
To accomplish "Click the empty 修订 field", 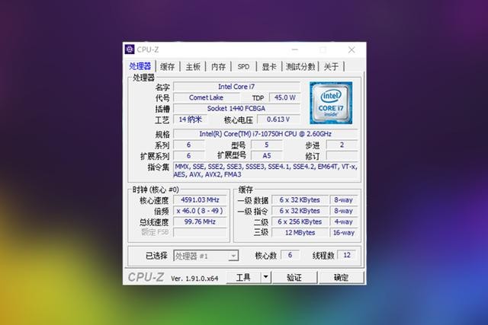I will click(342, 156).
